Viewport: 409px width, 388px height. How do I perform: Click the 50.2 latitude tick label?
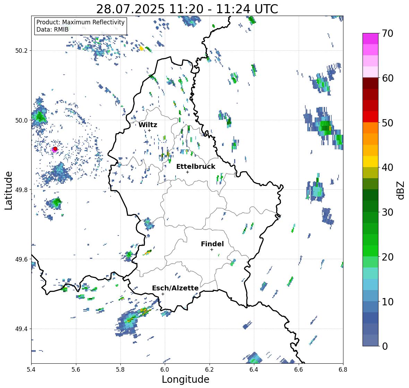tap(22, 51)
